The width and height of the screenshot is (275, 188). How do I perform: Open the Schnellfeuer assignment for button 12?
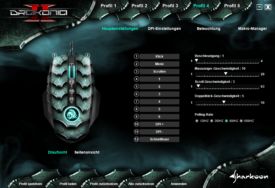(x=159, y=139)
